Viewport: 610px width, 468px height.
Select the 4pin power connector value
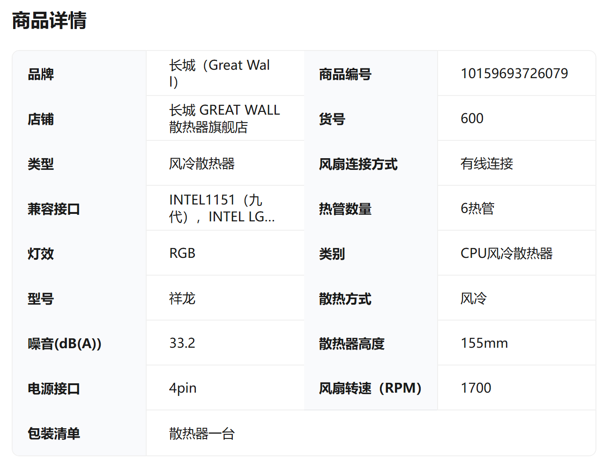183,388
